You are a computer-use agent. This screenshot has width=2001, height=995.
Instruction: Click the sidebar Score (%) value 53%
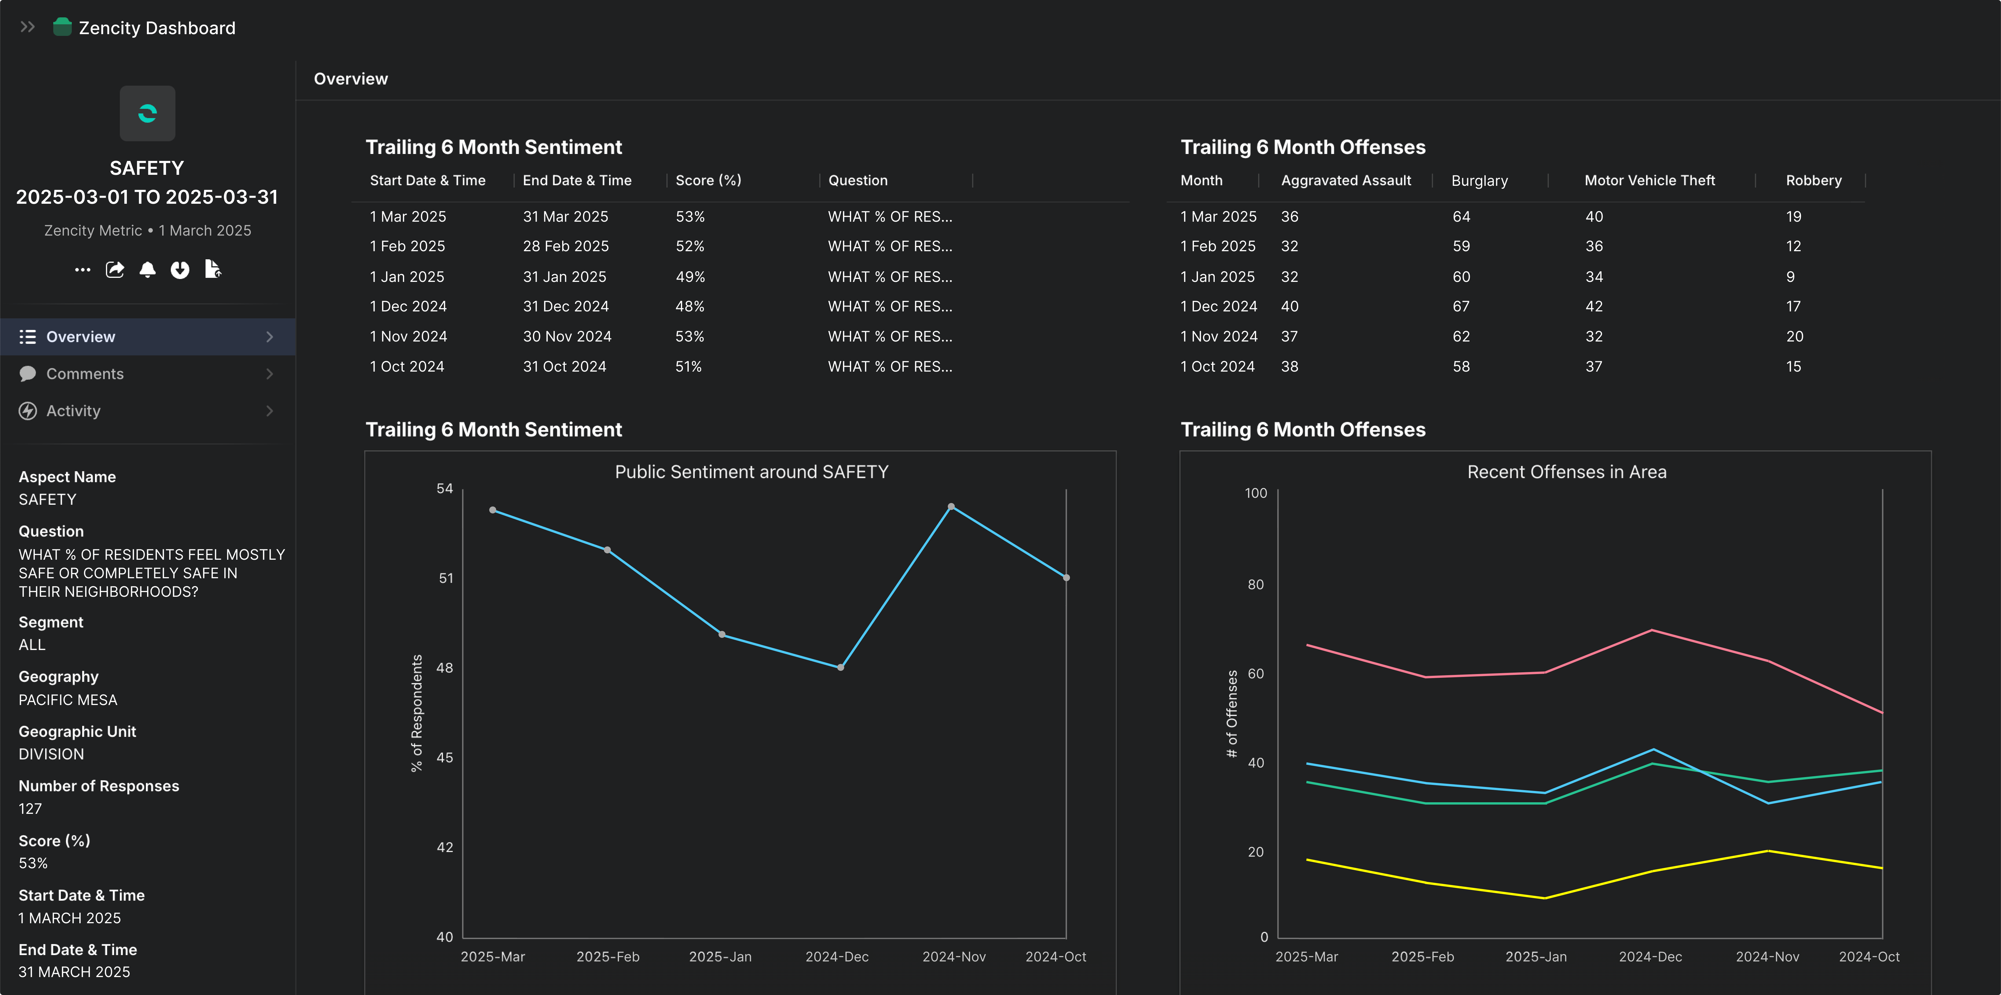click(x=33, y=863)
